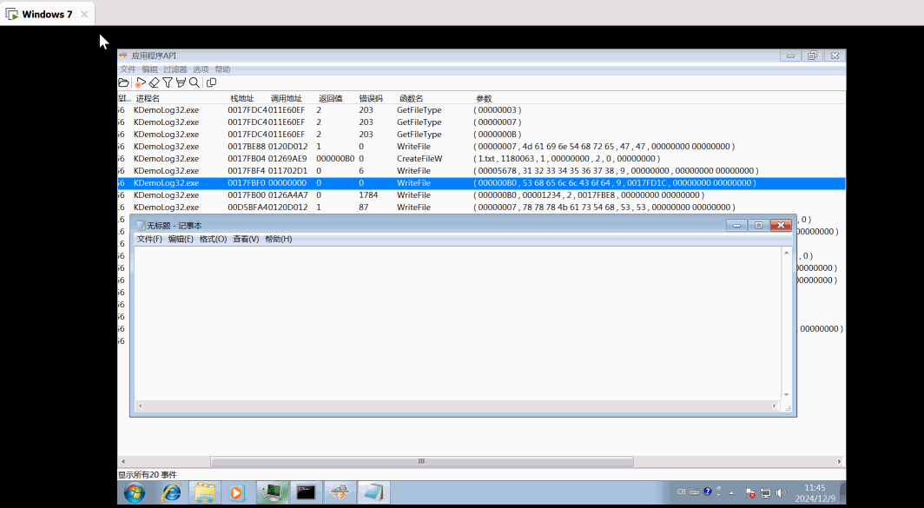This screenshot has width=924, height=508.
Task: Click Notepad horizontal scrollbar right arrow
Action: click(x=775, y=406)
